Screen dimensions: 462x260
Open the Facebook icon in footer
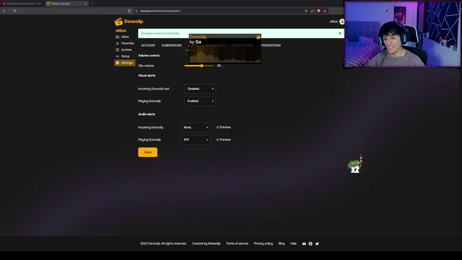pyautogui.click(x=310, y=244)
